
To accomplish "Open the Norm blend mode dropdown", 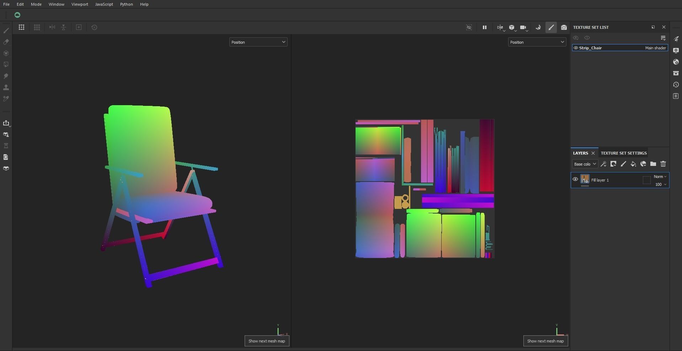I will point(660,177).
